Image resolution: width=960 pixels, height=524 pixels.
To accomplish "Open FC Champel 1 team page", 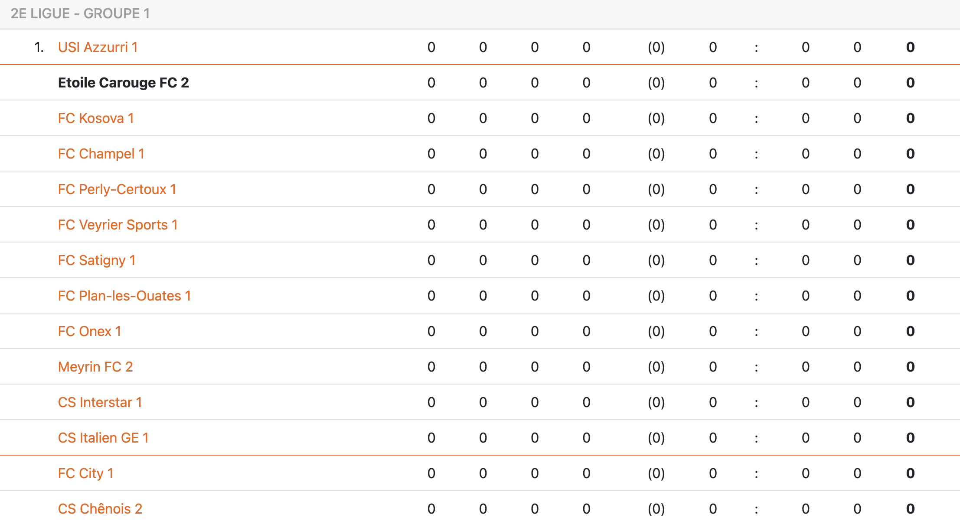I will [101, 154].
